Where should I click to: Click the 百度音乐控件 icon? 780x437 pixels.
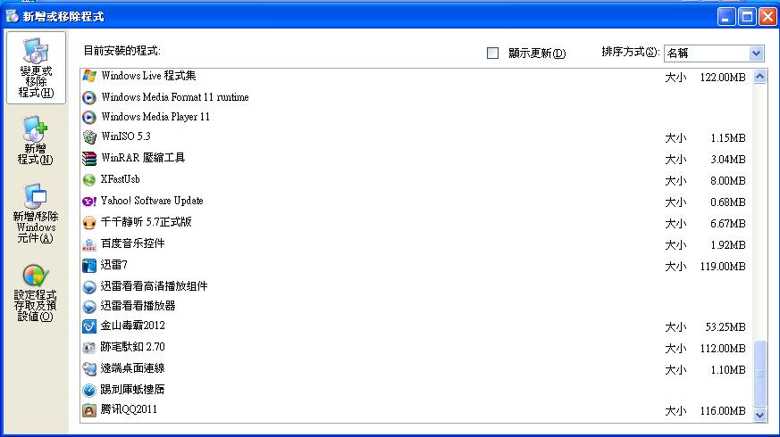tap(89, 243)
